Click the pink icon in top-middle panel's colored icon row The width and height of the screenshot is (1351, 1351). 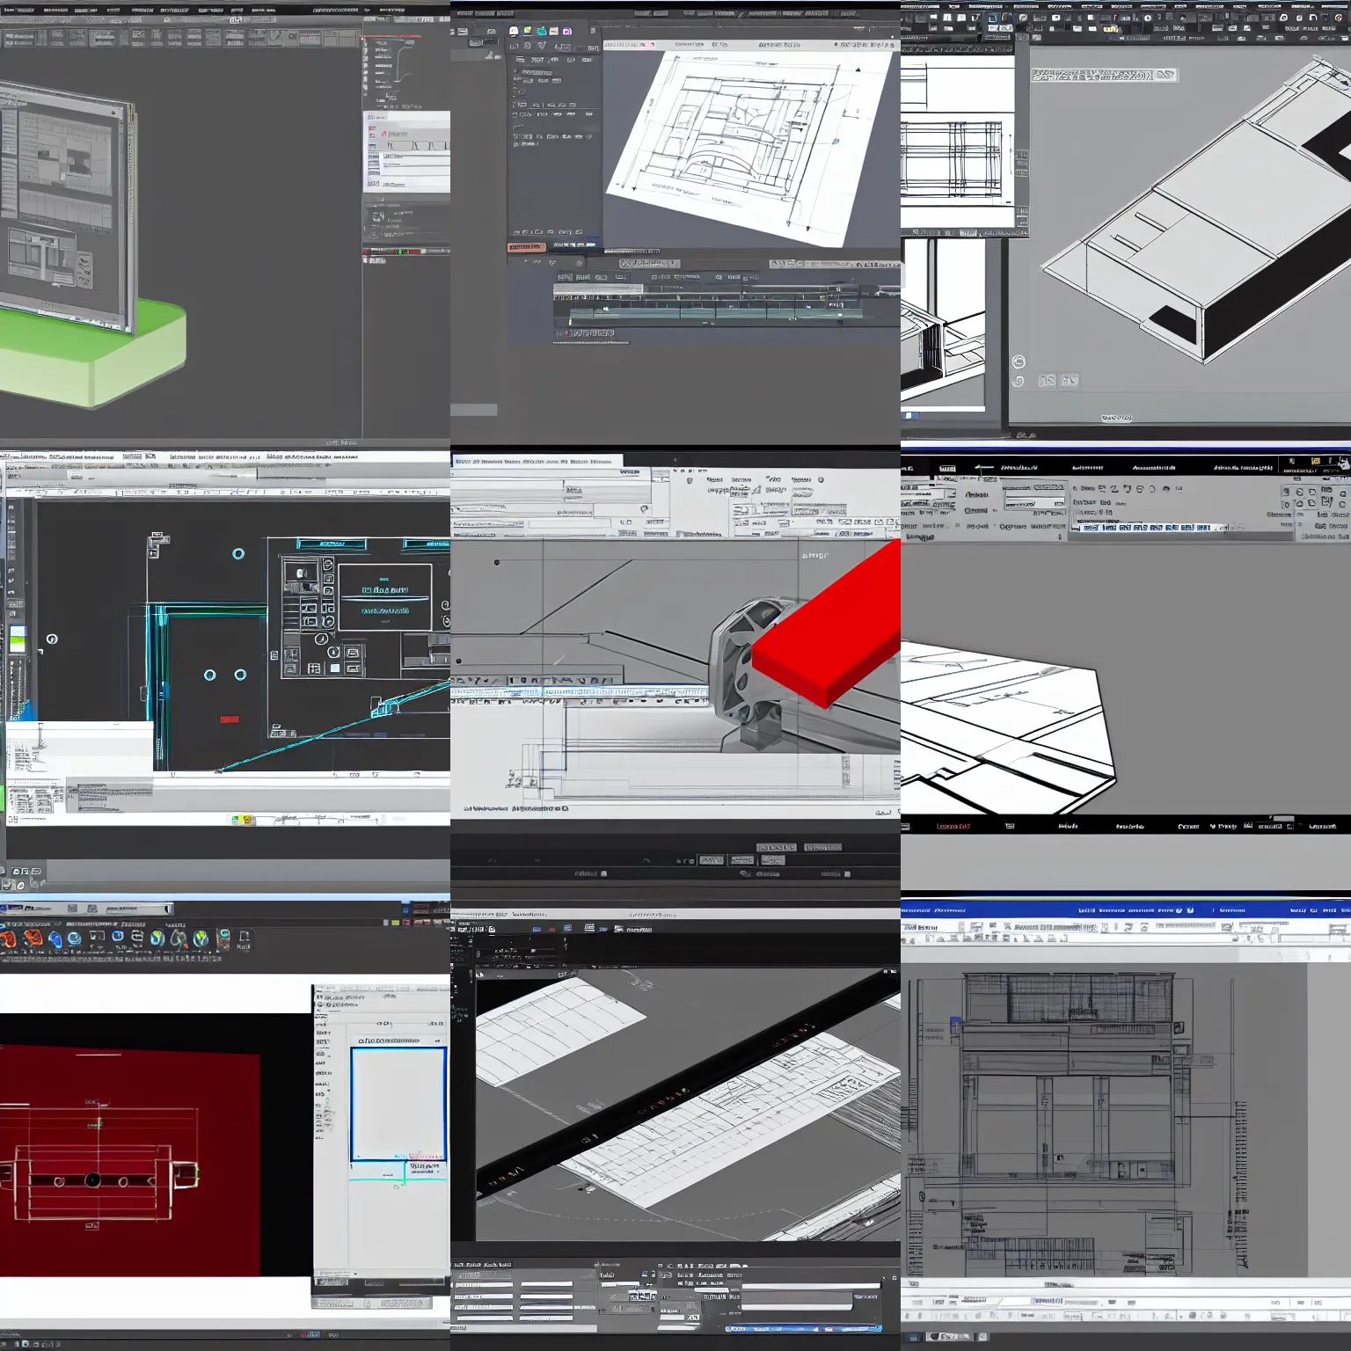click(554, 31)
